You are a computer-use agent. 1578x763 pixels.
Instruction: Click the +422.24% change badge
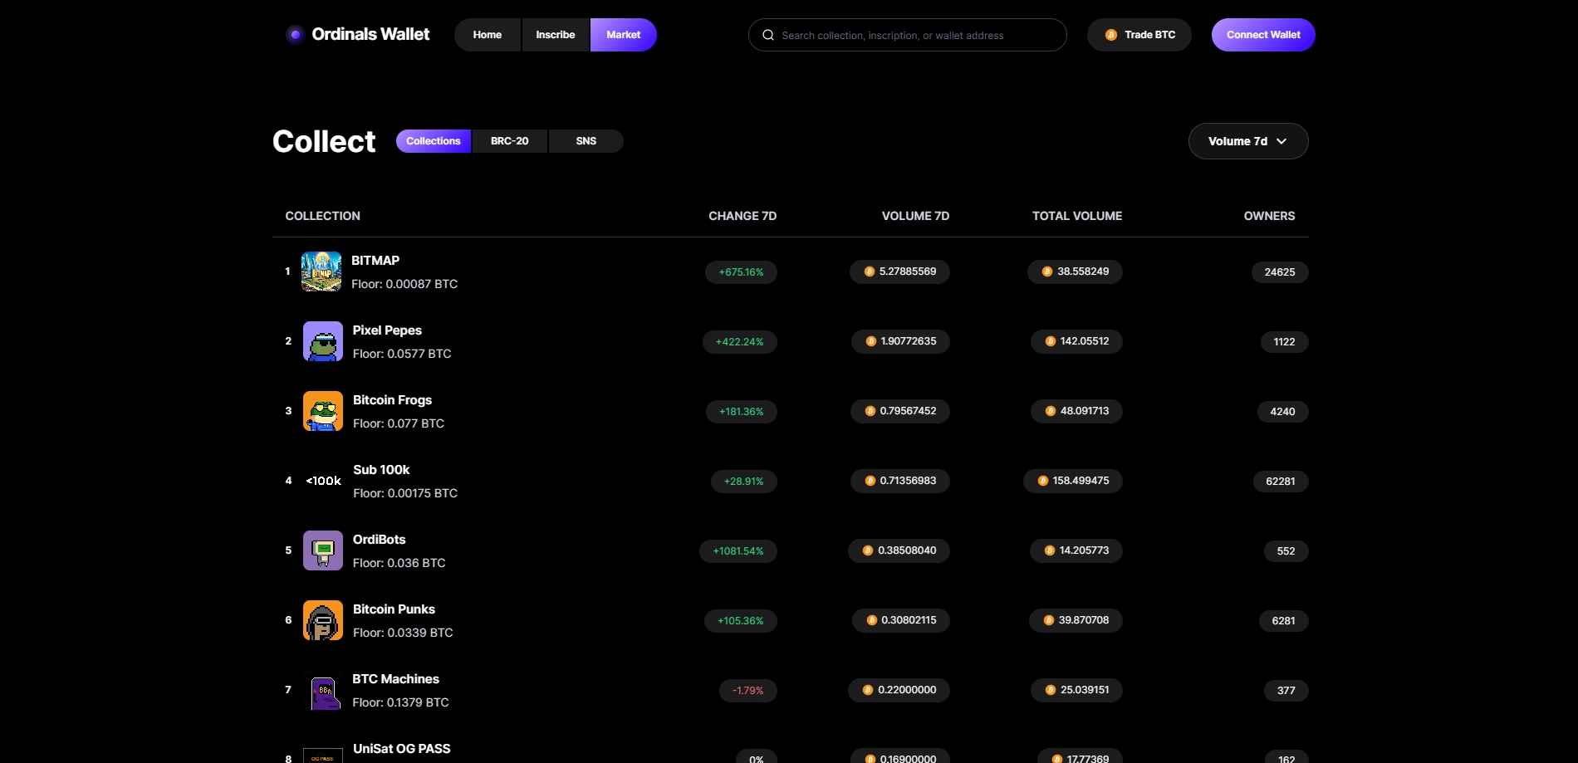pos(740,341)
